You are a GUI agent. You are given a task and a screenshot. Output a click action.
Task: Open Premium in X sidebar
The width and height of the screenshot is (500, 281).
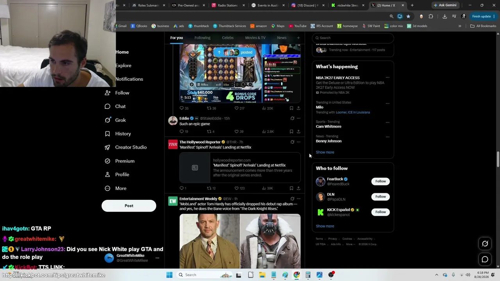pos(120,161)
